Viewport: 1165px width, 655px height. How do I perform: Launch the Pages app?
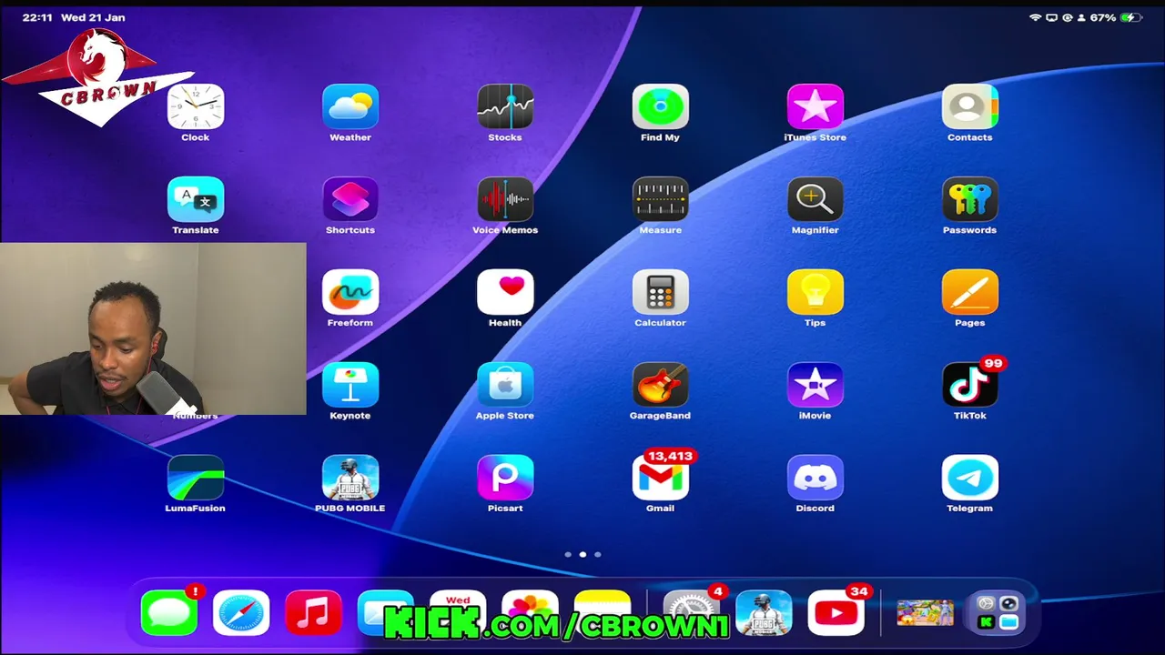pos(969,292)
